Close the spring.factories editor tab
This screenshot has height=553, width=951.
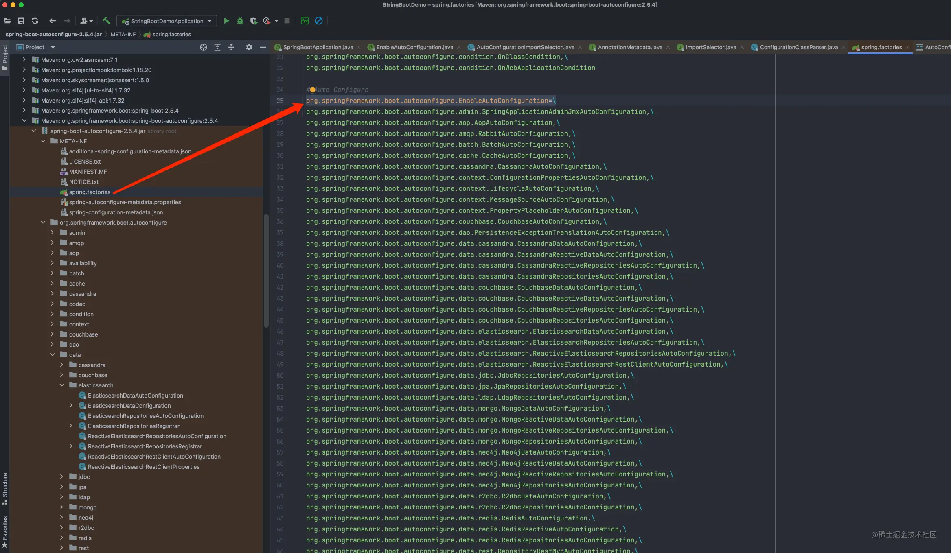(x=907, y=47)
